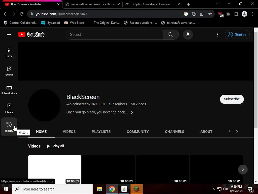Install app icon in address bar
The width and height of the screenshot is (258, 194).
click(194, 14)
